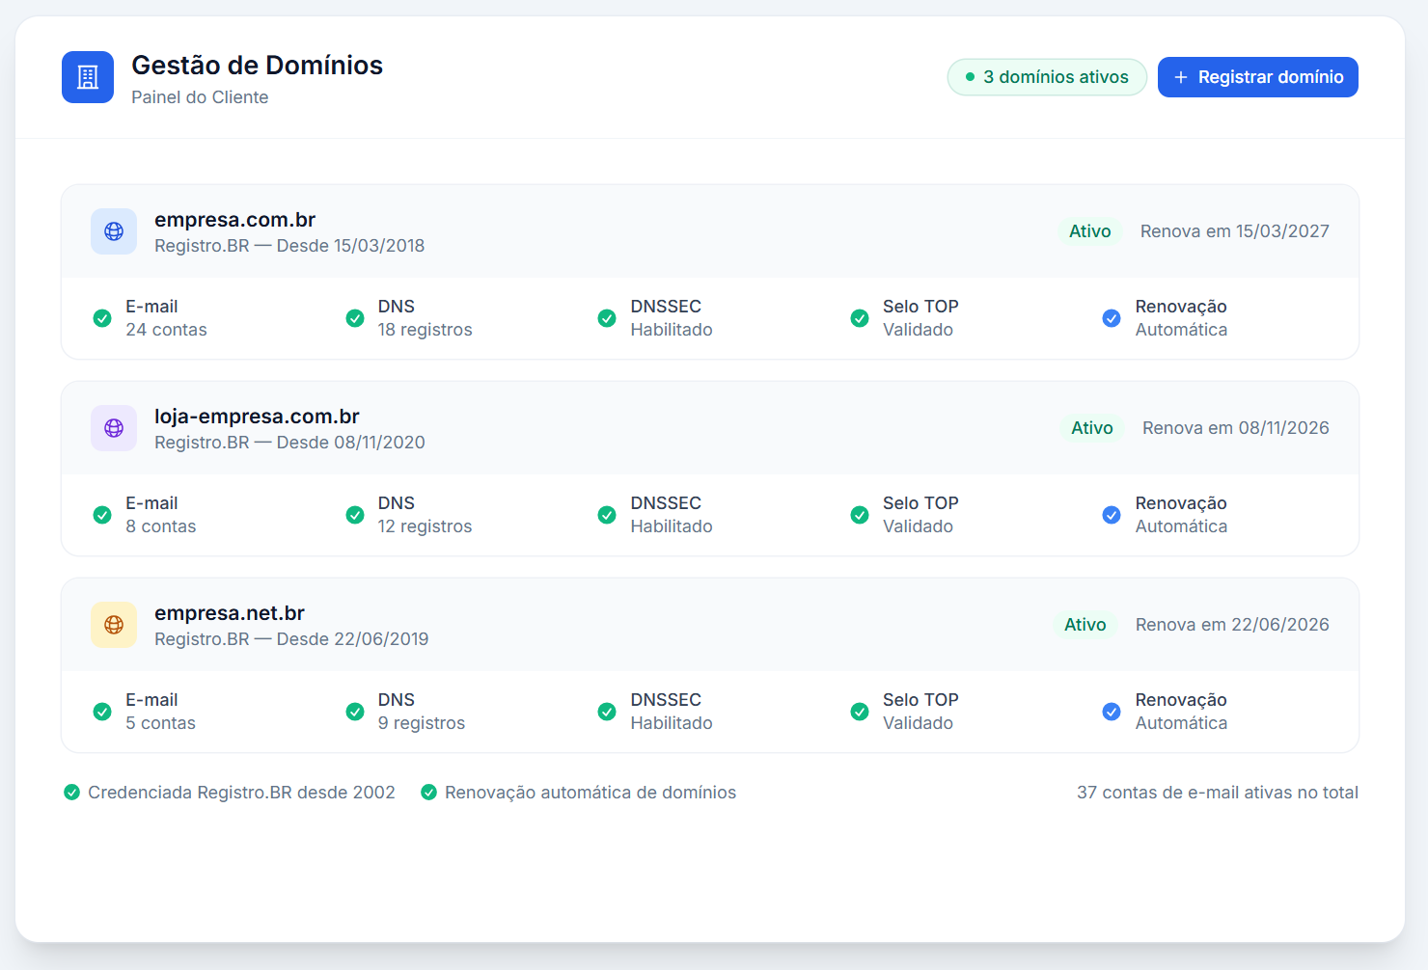The image size is (1428, 970).
Task: Toggle Renovação Automática for loja-empresa.com.br
Action: pyautogui.click(x=1112, y=515)
